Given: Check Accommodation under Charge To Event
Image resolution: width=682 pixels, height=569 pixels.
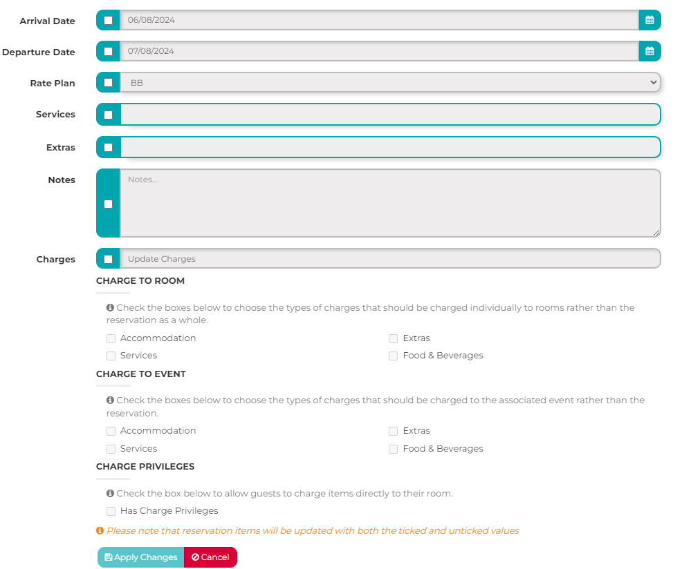Looking at the screenshot, I should (111, 431).
